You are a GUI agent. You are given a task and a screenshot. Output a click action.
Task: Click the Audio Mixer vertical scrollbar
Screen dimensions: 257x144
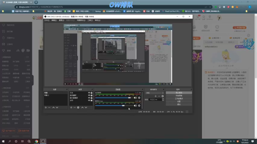[x=142, y=100]
